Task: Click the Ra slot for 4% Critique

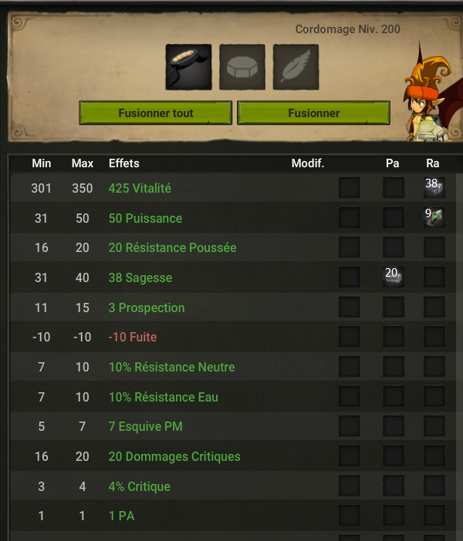Action: (x=434, y=486)
